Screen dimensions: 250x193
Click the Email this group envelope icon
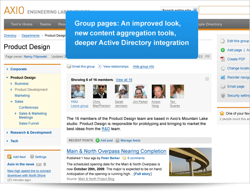click(69, 67)
